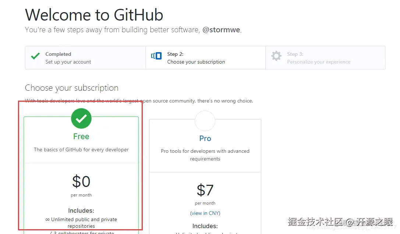This screenshot has width=400, height=234.
Task: Select the Pro plan empty circle
Action: [x=205, y=121]
